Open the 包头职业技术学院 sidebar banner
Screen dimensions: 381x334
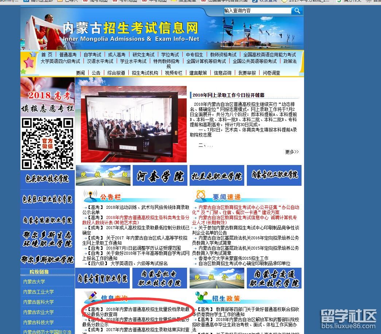(47, 179)
